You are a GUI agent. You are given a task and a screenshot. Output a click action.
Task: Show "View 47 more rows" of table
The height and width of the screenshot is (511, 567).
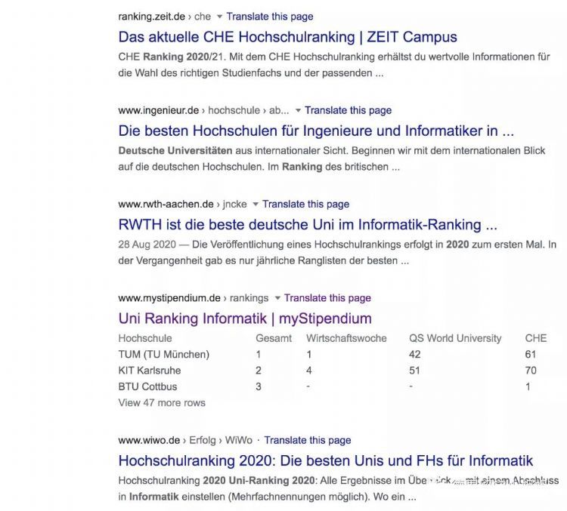click(162, 403)
